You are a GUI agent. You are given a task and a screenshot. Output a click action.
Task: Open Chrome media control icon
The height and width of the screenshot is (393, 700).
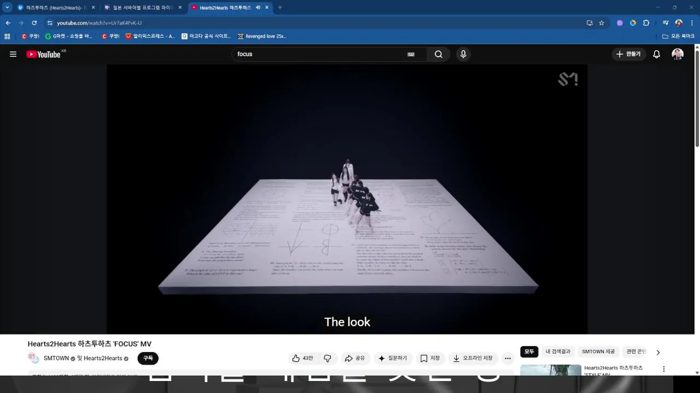coord(666,23)
